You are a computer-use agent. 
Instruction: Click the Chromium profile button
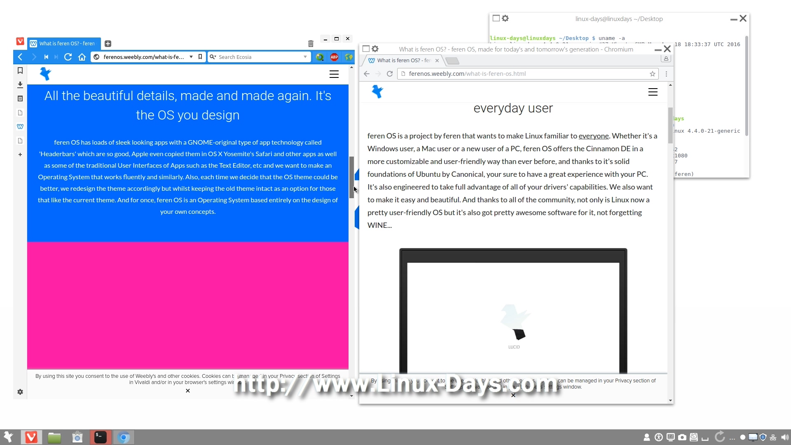(666, 59)
